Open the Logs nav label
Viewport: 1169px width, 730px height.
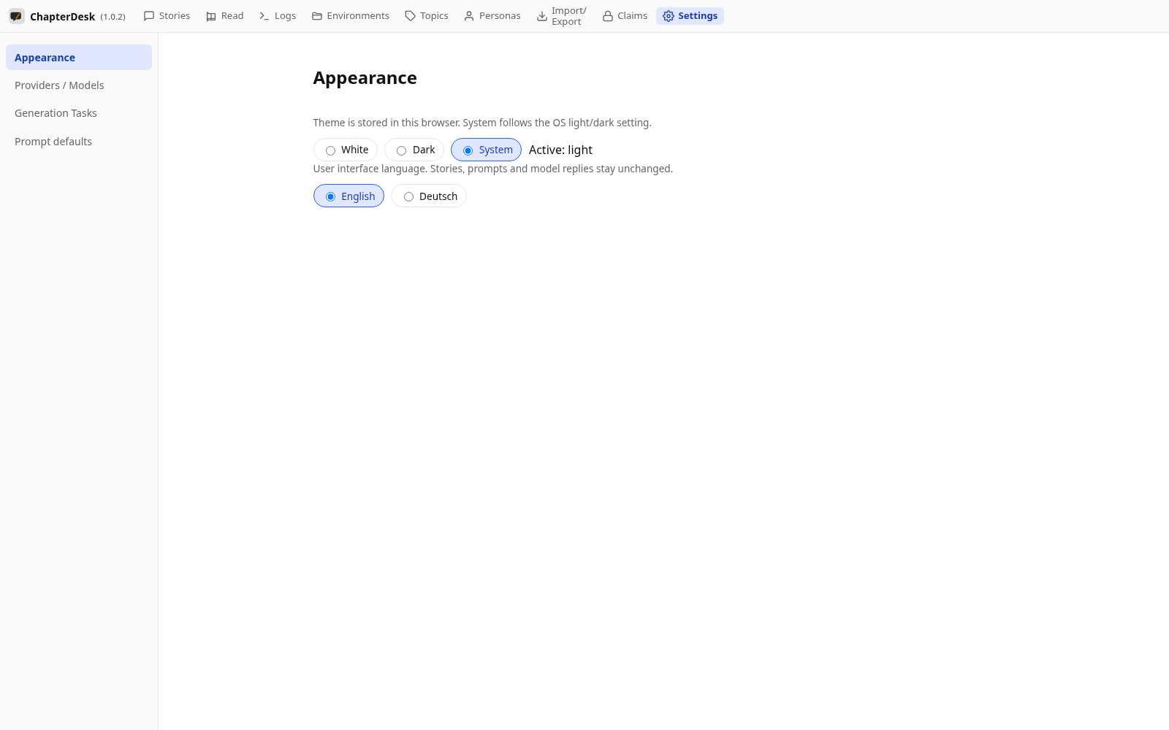(285, 16)
